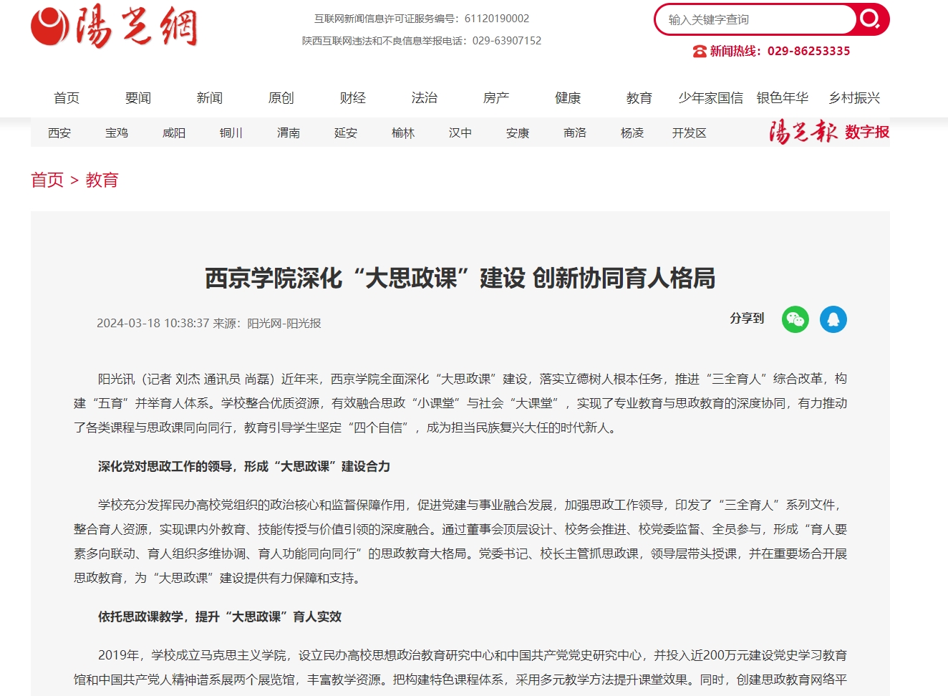Focus the keyword search input field
This screenshot has height=696, width=948.
click(x=755, y=19)
